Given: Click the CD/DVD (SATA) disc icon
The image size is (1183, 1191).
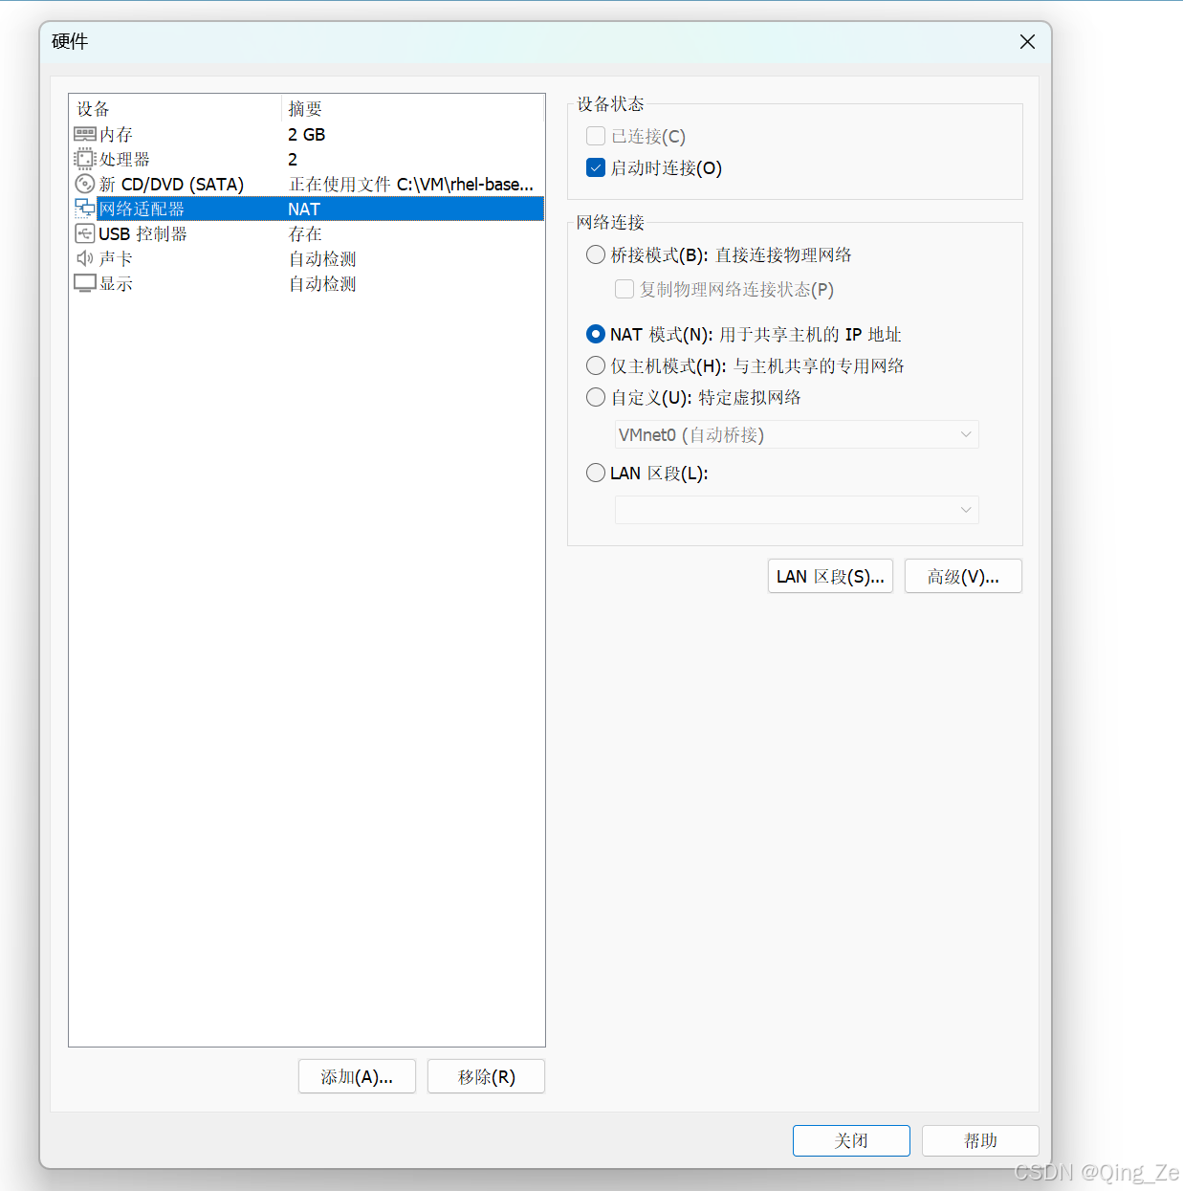Looking at the screenshot, I should [x=85, y=184].
